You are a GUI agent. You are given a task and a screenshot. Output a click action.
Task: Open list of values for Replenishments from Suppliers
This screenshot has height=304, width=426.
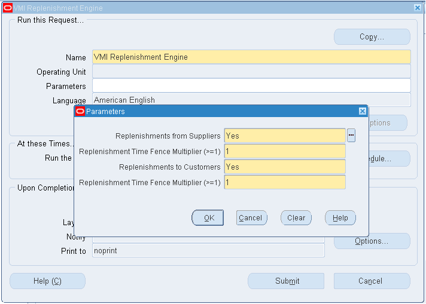click(351, 136)
